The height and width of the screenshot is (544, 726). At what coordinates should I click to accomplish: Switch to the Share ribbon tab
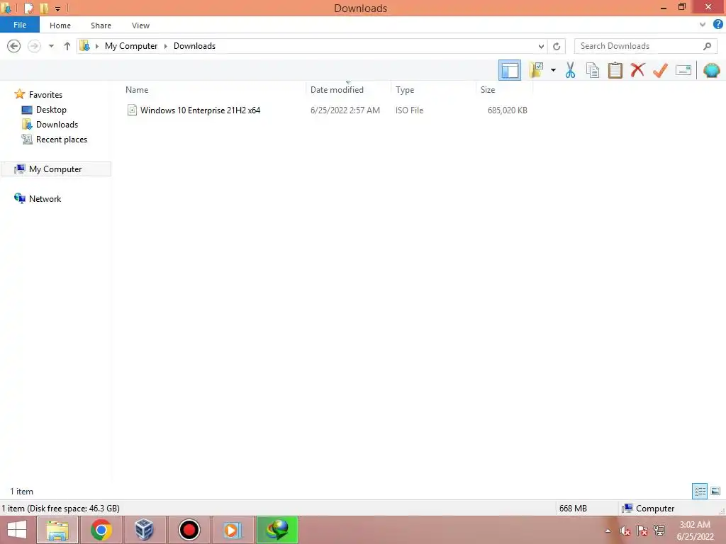(101, 25)
